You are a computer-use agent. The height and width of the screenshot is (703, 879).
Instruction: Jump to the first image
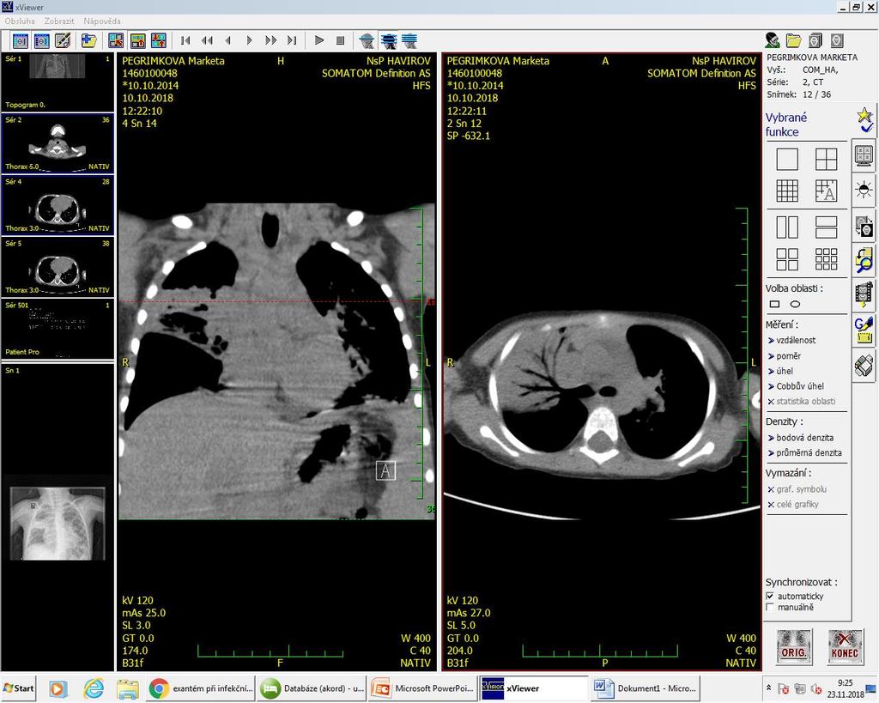coord(185,40)
